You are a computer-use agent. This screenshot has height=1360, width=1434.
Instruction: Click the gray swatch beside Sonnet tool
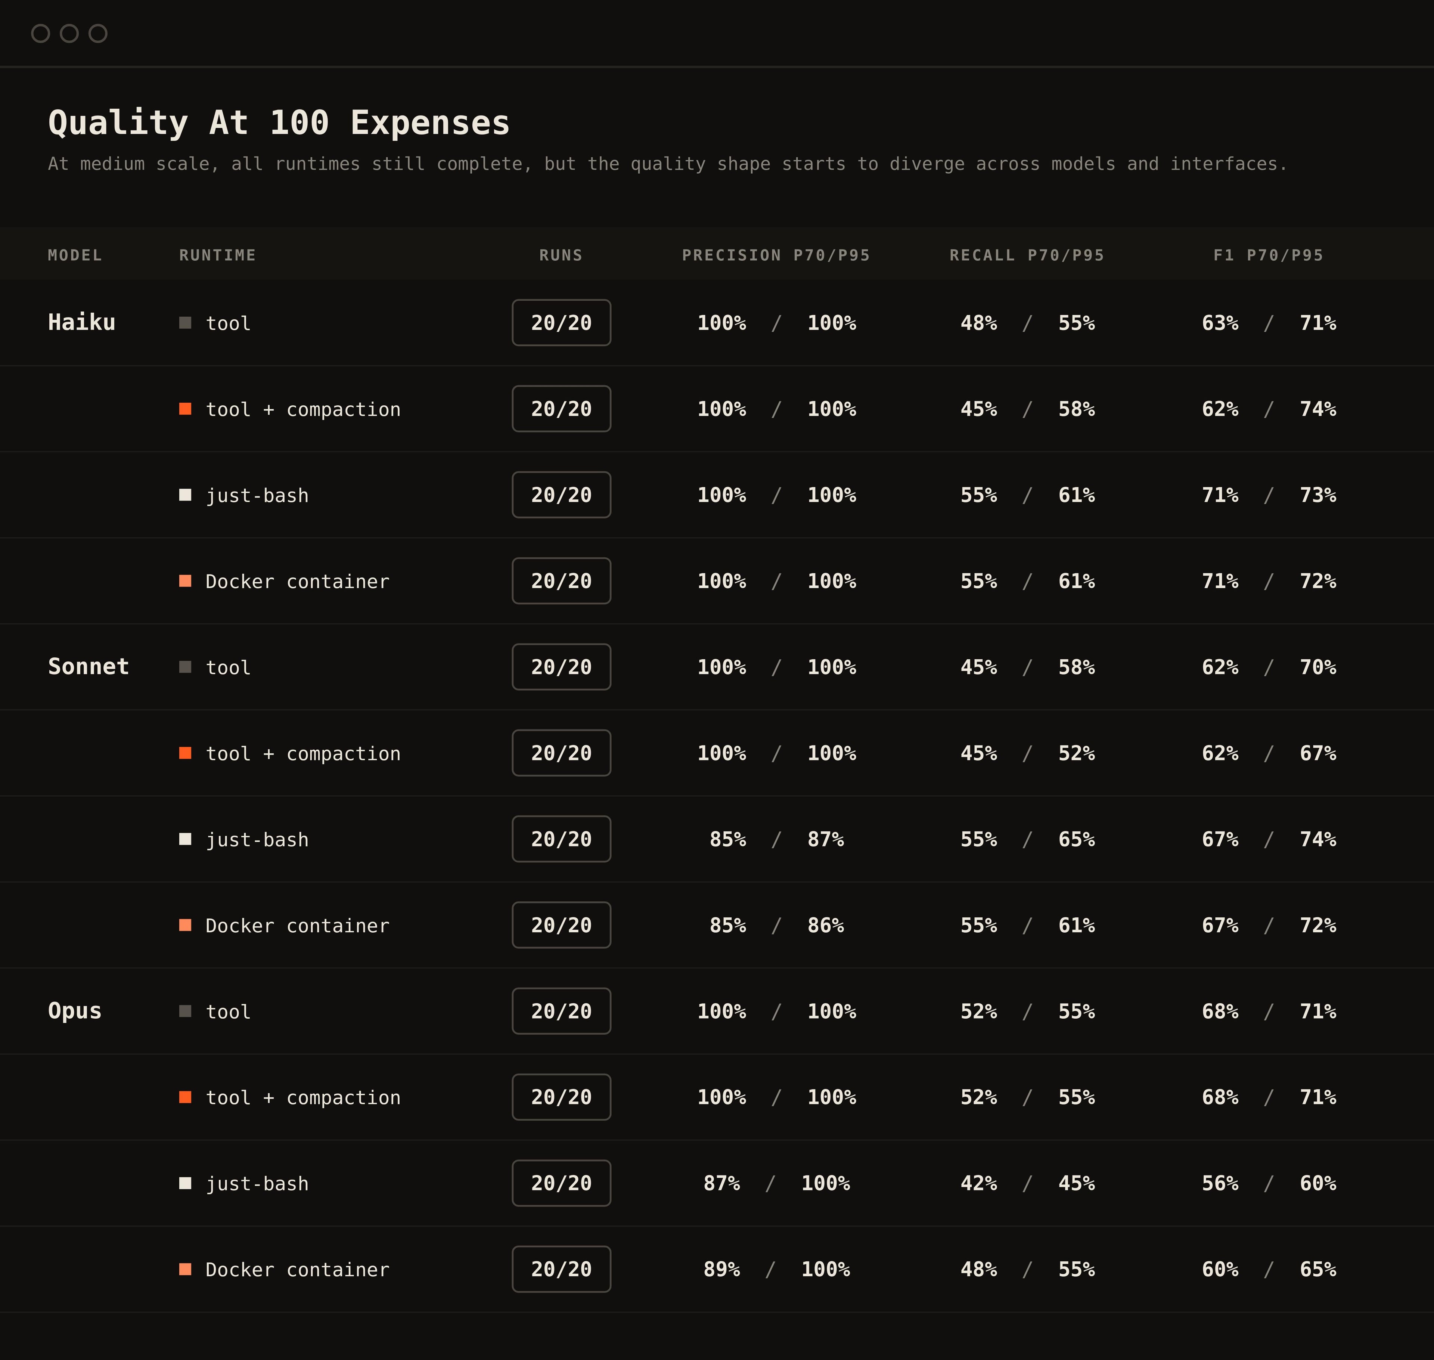point(186,667)
